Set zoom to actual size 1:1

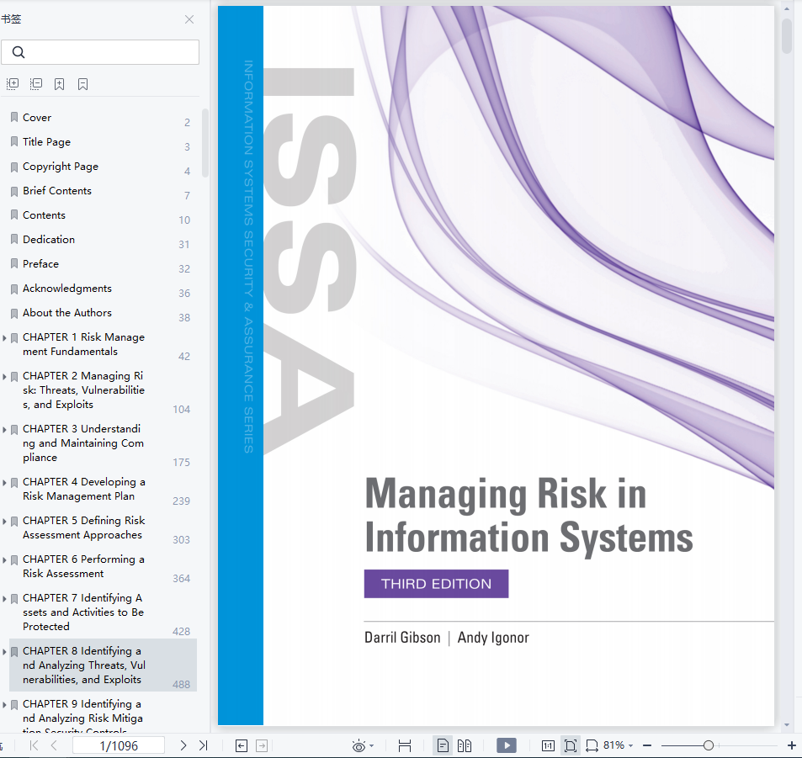tap(549, 745)
